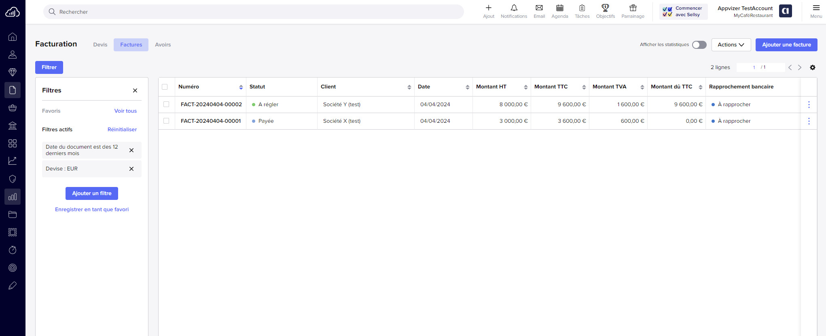Screen dimensions: 826x336
Task: Click the Rechercher search field
Action: click(x=254, y=12)
